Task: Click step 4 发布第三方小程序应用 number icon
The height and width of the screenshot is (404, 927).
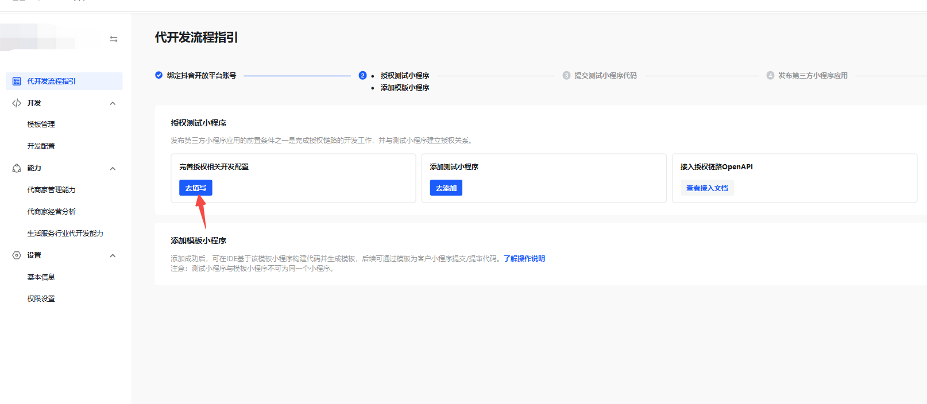Action: [770, 76]
